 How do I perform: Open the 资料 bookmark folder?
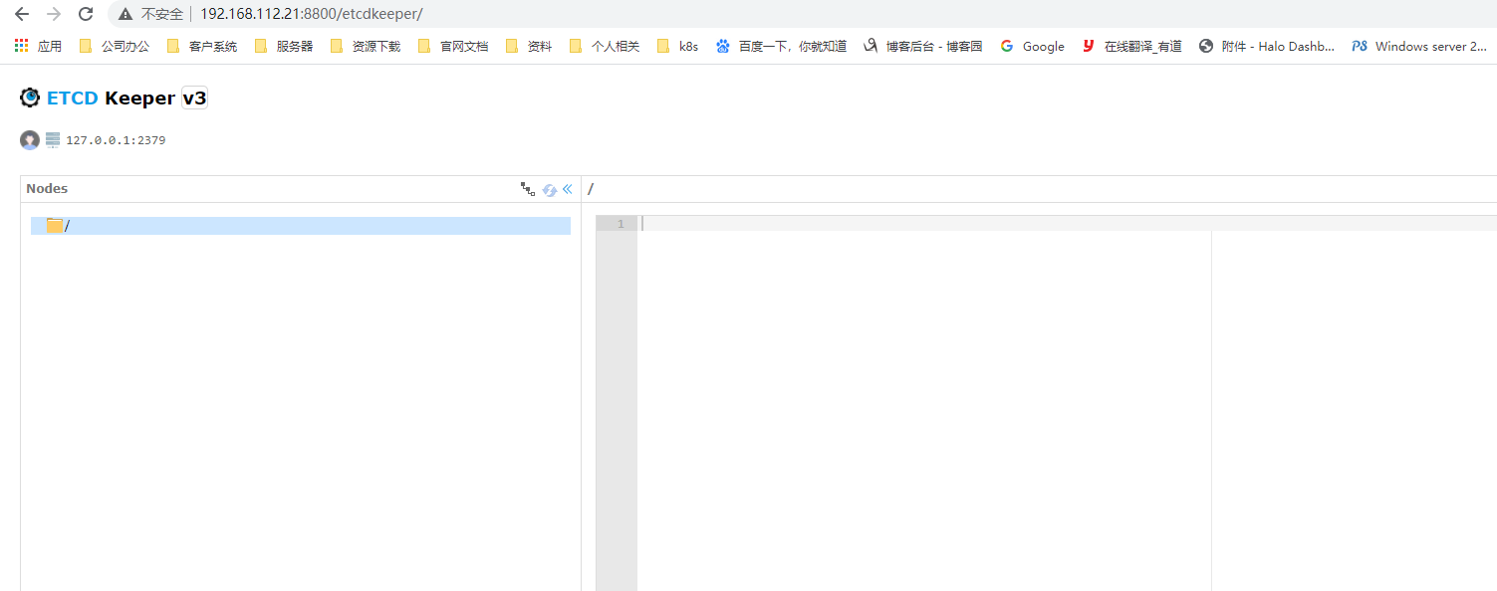(529, 46)
